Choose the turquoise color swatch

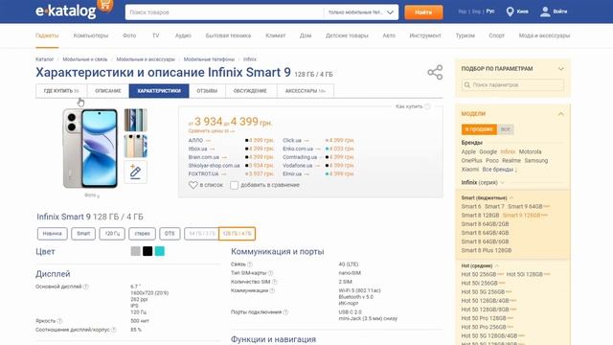tap(160, 251)
